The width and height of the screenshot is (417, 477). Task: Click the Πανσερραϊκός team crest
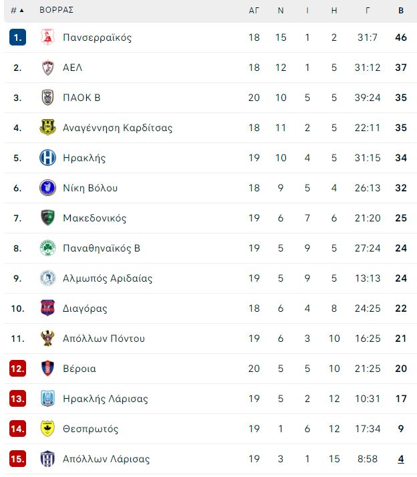click(x=47, y=37)
